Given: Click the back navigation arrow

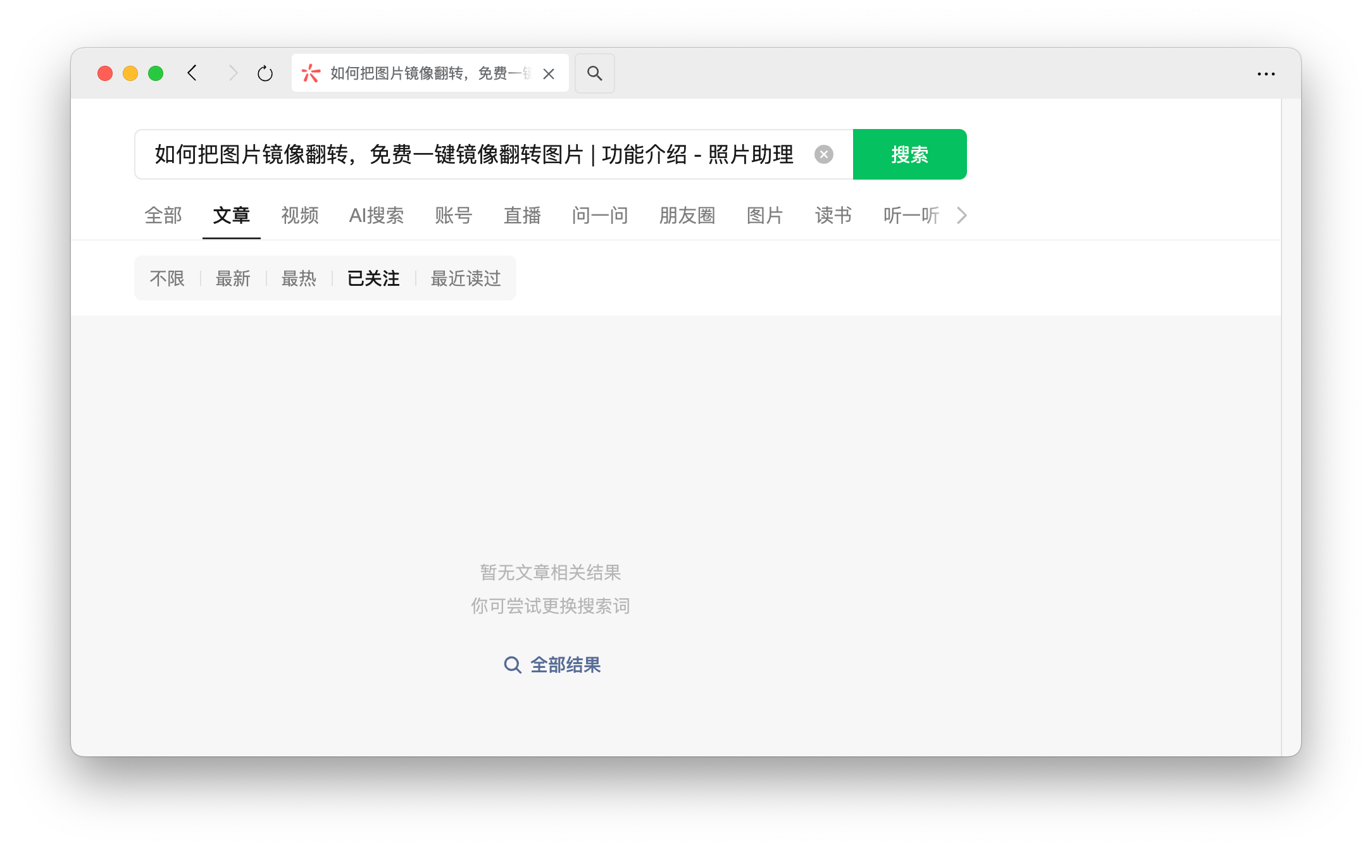Looking at the screenshot, I should 192,73.
